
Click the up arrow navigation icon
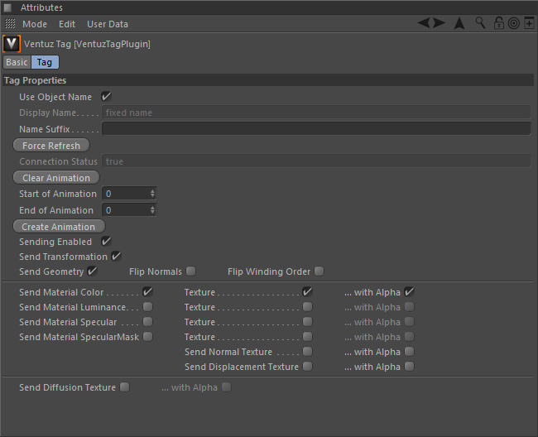tap(459, 23)
